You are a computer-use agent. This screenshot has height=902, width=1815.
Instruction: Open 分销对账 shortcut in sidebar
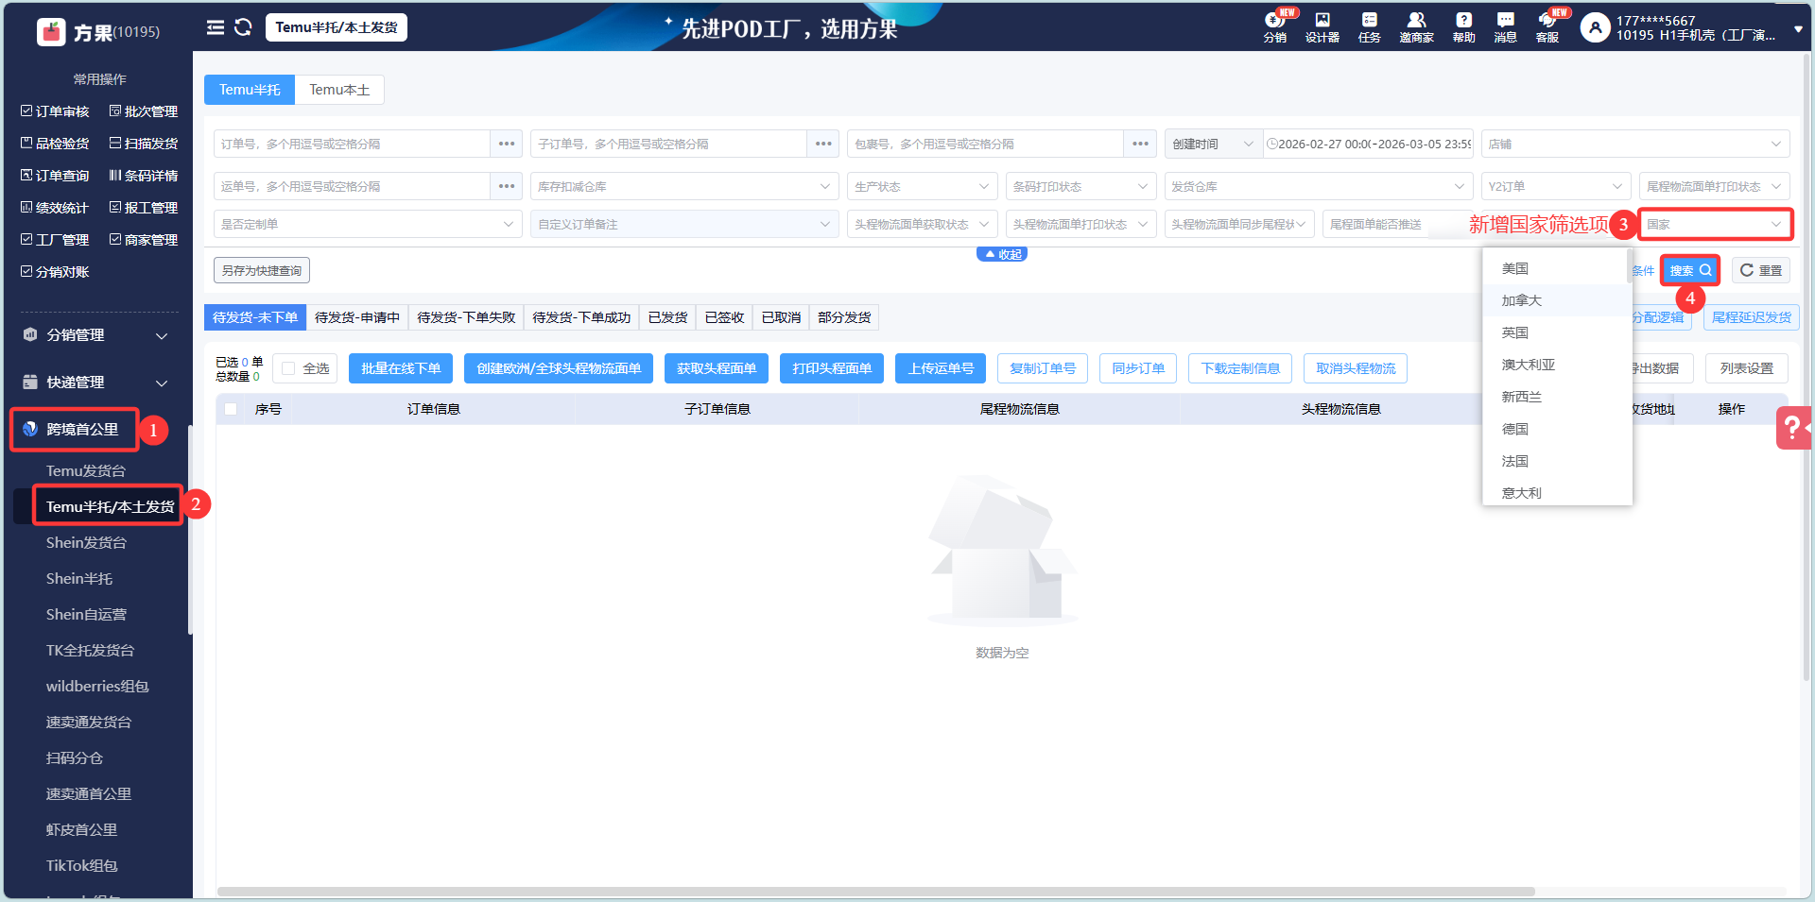55,272
